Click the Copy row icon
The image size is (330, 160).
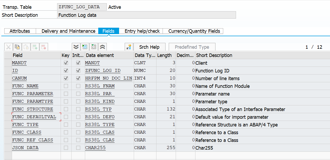[17, 47]
